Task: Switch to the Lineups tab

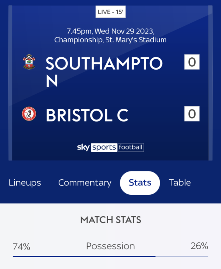Action: 25,183
